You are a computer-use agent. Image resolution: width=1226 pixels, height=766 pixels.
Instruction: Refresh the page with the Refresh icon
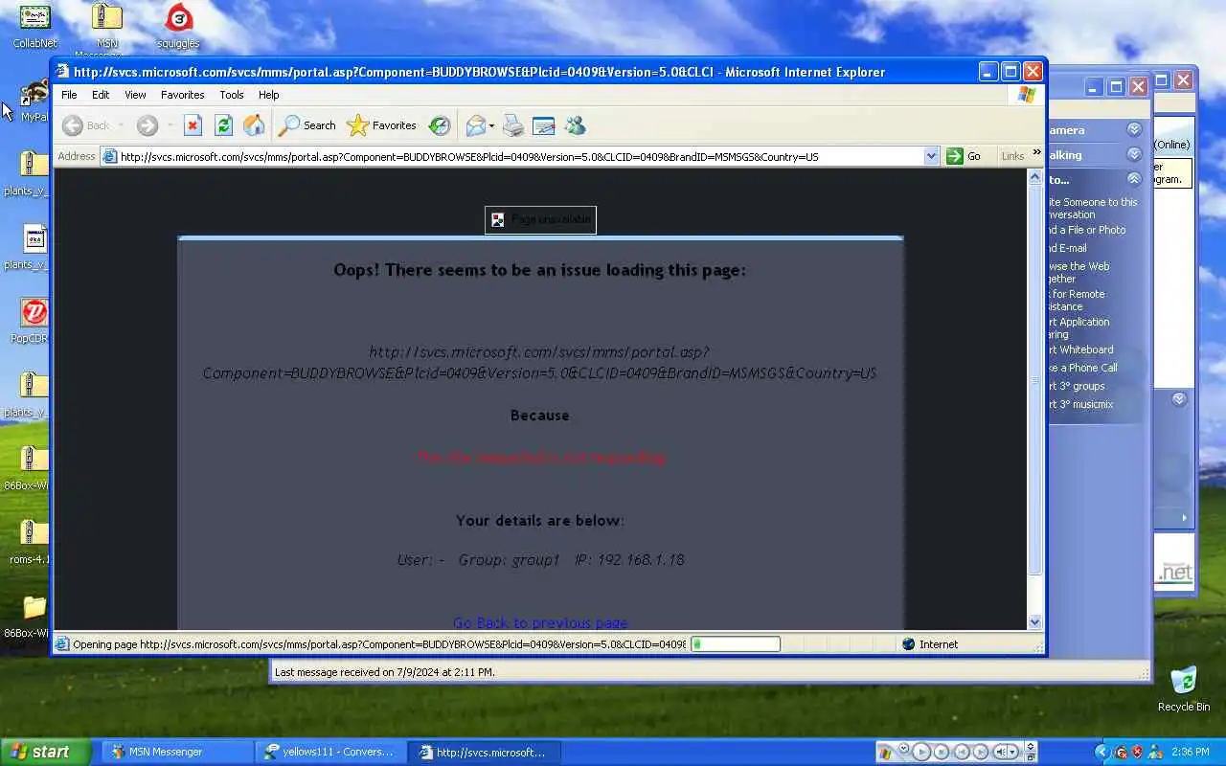[223, 125]
